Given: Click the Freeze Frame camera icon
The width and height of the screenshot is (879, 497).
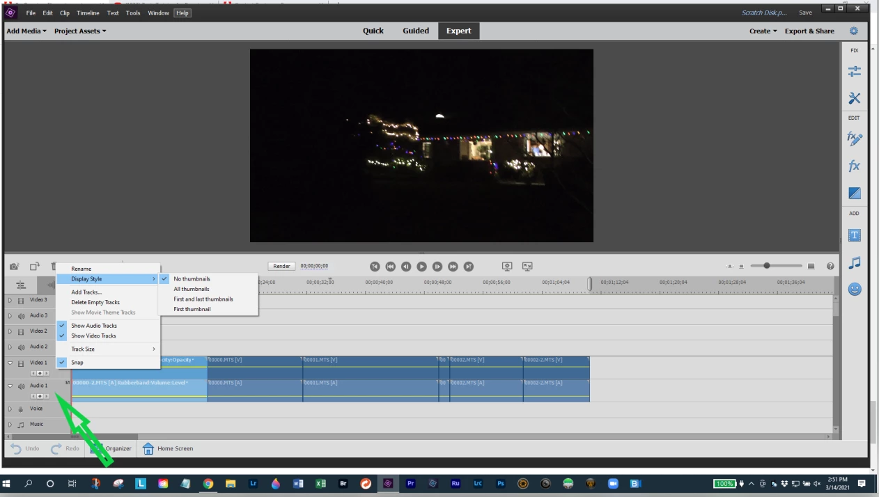Looking at the screenshot, I should 15,267.
